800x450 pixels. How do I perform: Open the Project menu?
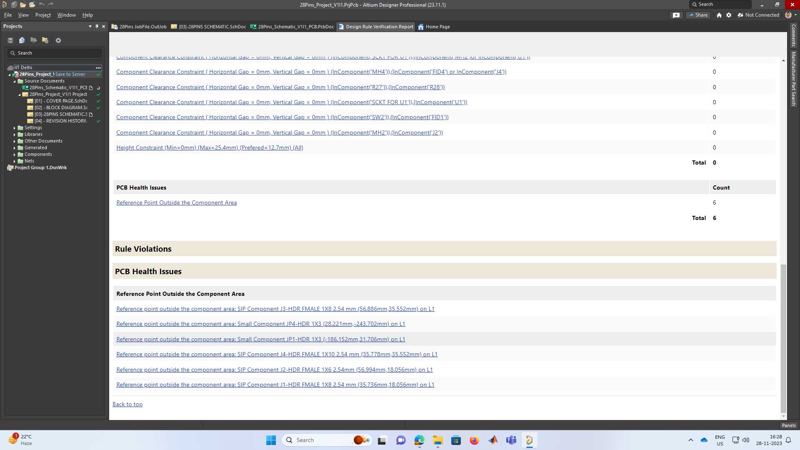[43, 15]
